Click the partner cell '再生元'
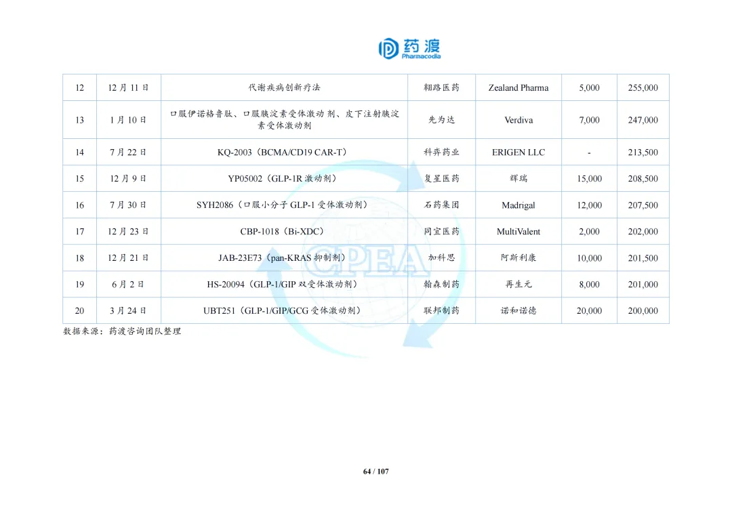Image resolution: width=732 pixels, height=517 pixels. click(x=518, y=284)
